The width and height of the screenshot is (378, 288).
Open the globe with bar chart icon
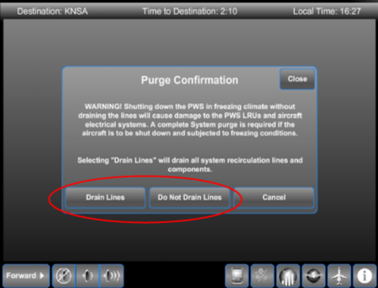288,276
